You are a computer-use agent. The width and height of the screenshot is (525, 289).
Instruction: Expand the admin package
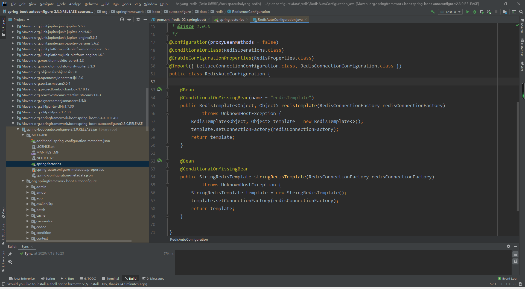coord(28,187)
